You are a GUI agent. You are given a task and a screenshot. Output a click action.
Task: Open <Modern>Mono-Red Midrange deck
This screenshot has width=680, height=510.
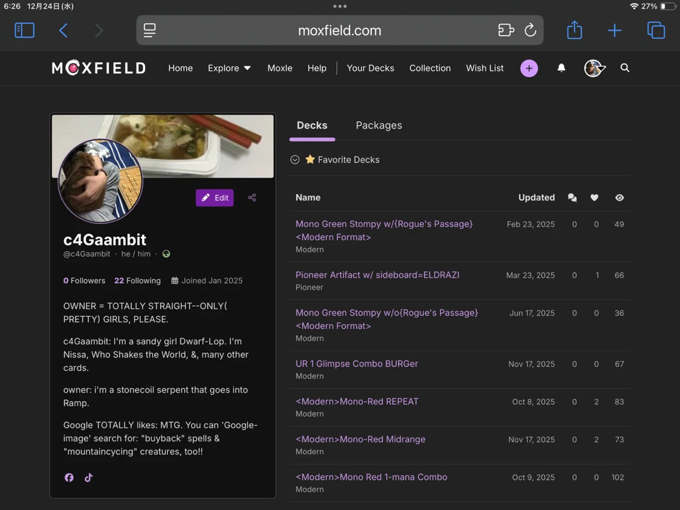(360, 439)
